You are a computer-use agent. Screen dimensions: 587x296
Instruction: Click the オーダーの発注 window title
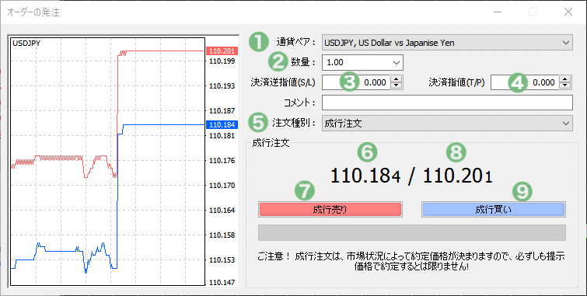[33, 12]
